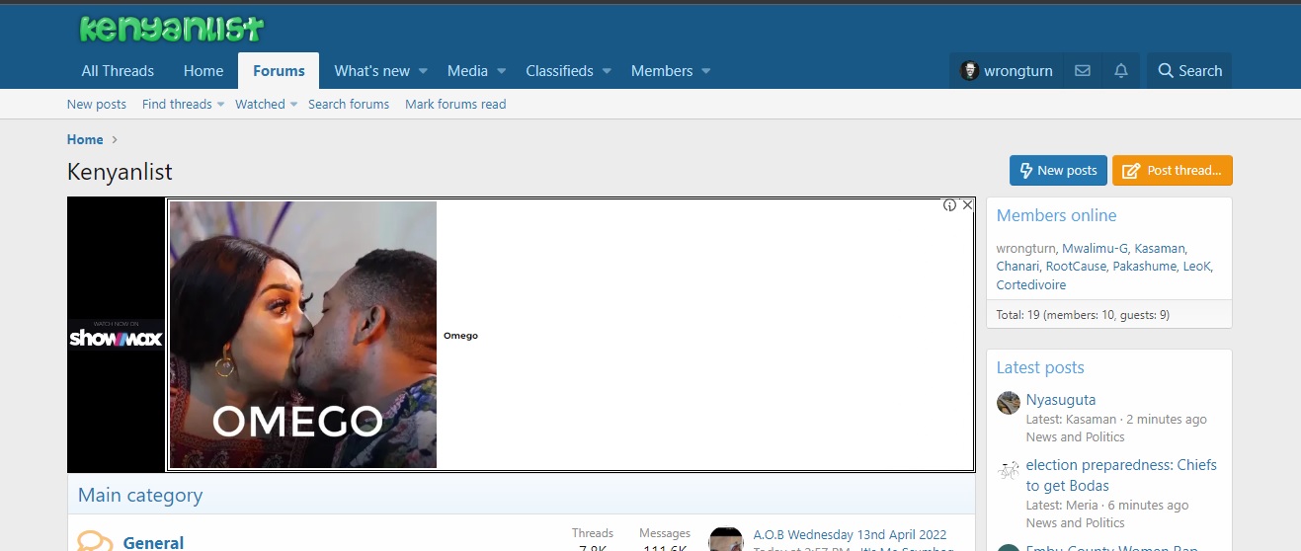
Task: Switch to the All Threads tab
Action: coord(118,71)
